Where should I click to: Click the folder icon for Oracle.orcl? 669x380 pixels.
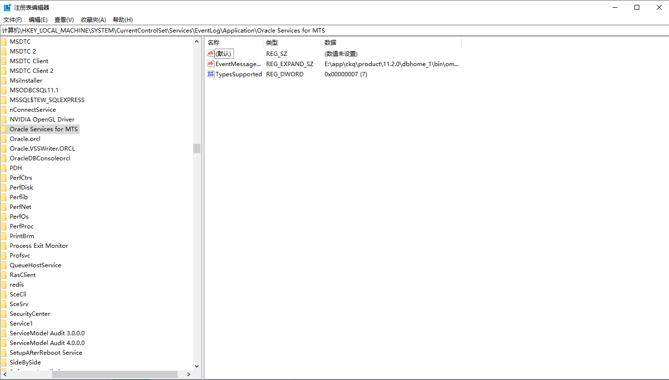pyautogui.click(x=4, y=138)
